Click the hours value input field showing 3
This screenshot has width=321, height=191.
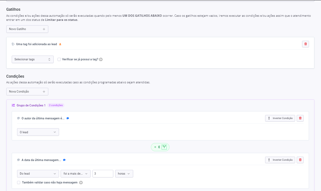pos(103,174)
